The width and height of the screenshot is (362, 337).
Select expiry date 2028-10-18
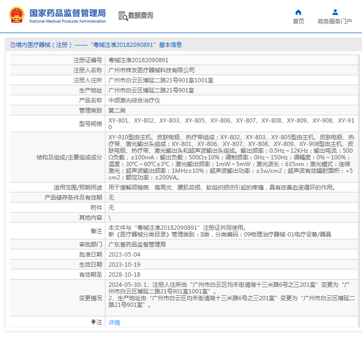point(124,275)
